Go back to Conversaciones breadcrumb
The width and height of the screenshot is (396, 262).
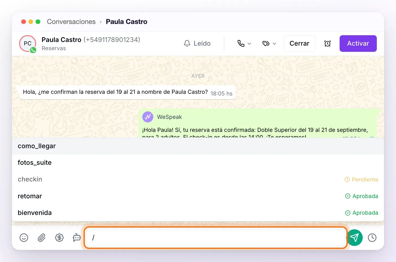coord(71,22)
